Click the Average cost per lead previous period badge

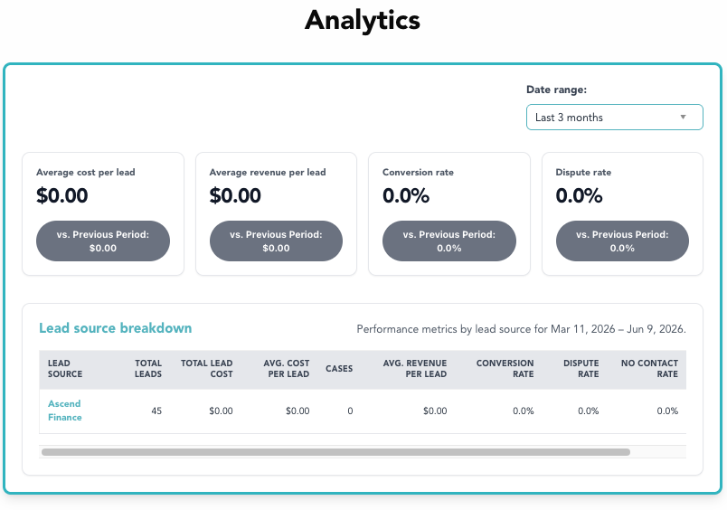(103, 241)
